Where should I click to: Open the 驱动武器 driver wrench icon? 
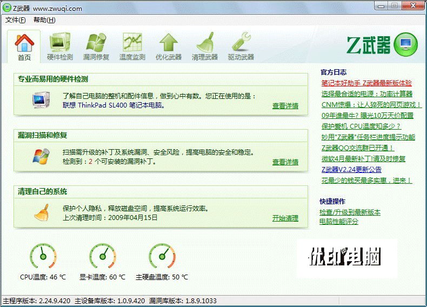coord(241,42)
